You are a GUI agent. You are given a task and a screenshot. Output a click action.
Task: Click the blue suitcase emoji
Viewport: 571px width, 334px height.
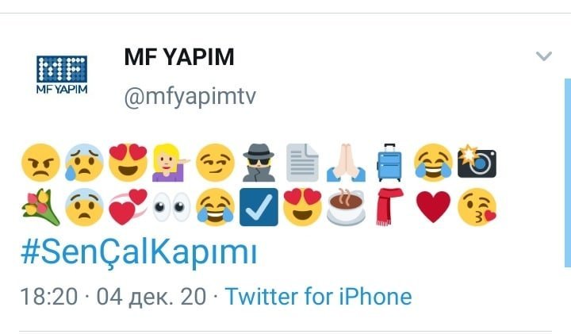coord(389,163)
